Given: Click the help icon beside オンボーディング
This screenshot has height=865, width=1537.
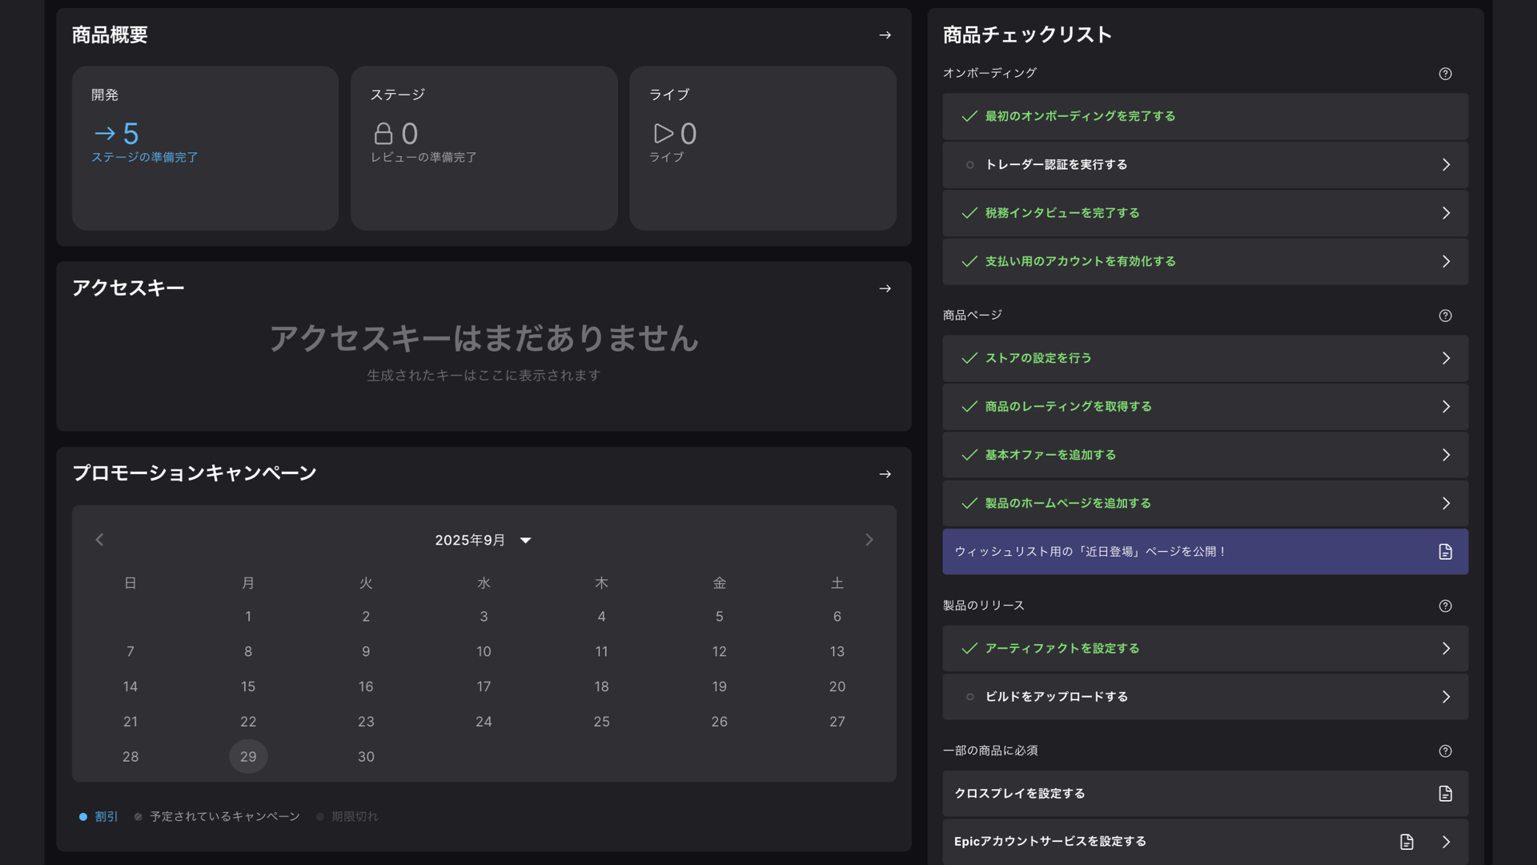Looking at the screenshot, I should pos(1445,74).
